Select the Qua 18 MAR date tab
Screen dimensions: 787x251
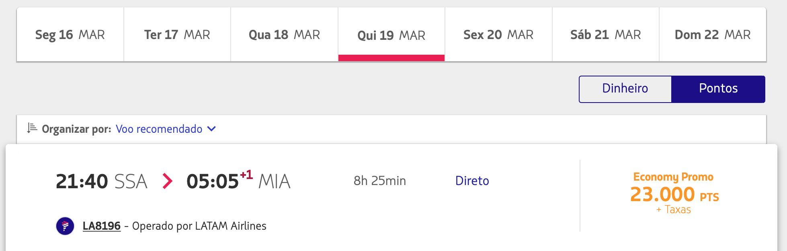click(284, 35)
